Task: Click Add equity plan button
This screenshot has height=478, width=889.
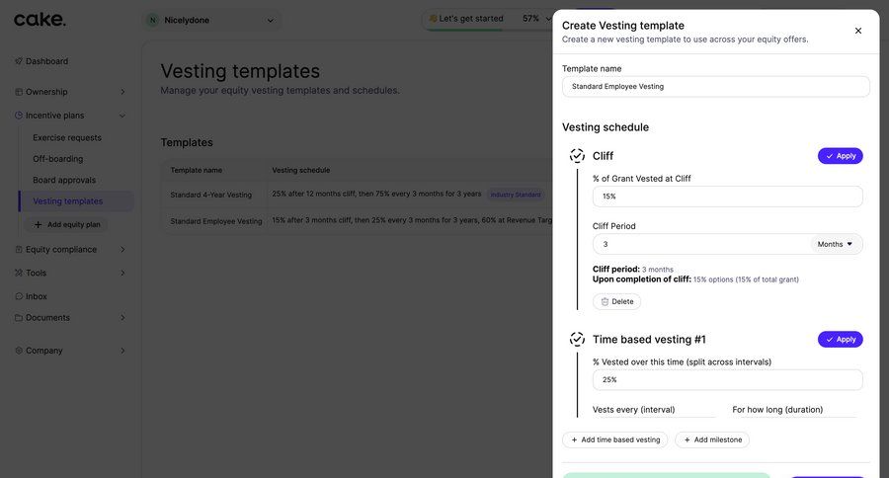Action: click(67, 224)
